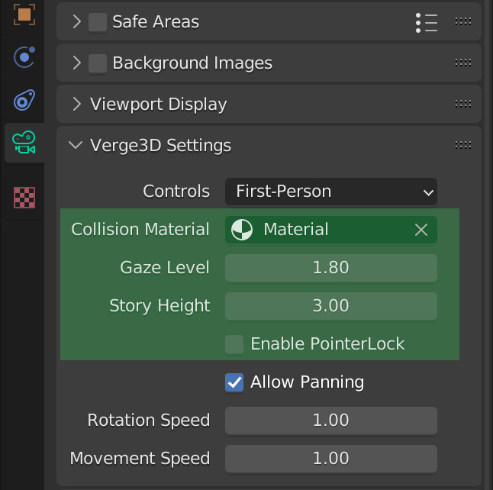Toggle the Enable PointerLock checkbox
The image size is (493, 490).
click(x=234, y=344)
